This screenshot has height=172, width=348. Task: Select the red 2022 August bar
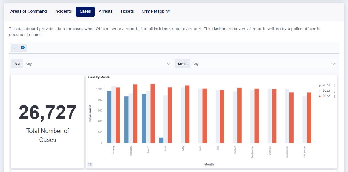point(239,115)
